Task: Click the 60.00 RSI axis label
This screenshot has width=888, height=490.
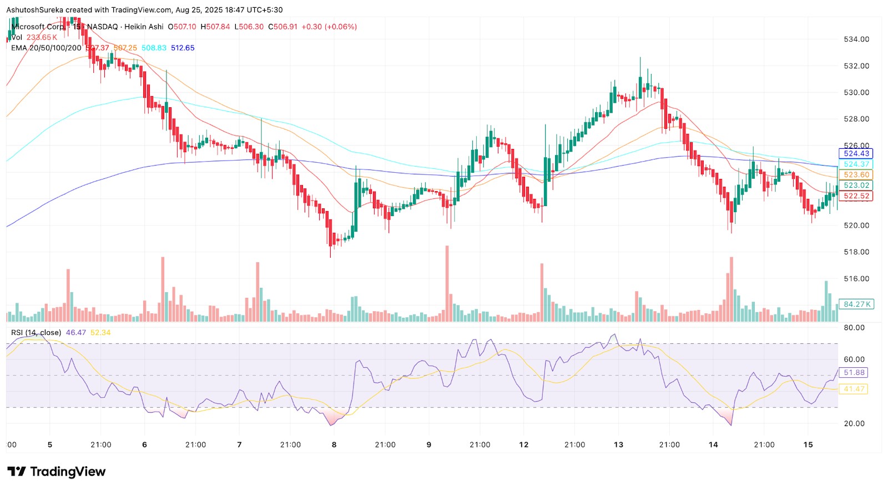Action: coord(854,359)
